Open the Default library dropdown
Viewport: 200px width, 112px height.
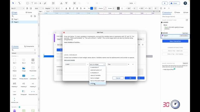[24, 53]
